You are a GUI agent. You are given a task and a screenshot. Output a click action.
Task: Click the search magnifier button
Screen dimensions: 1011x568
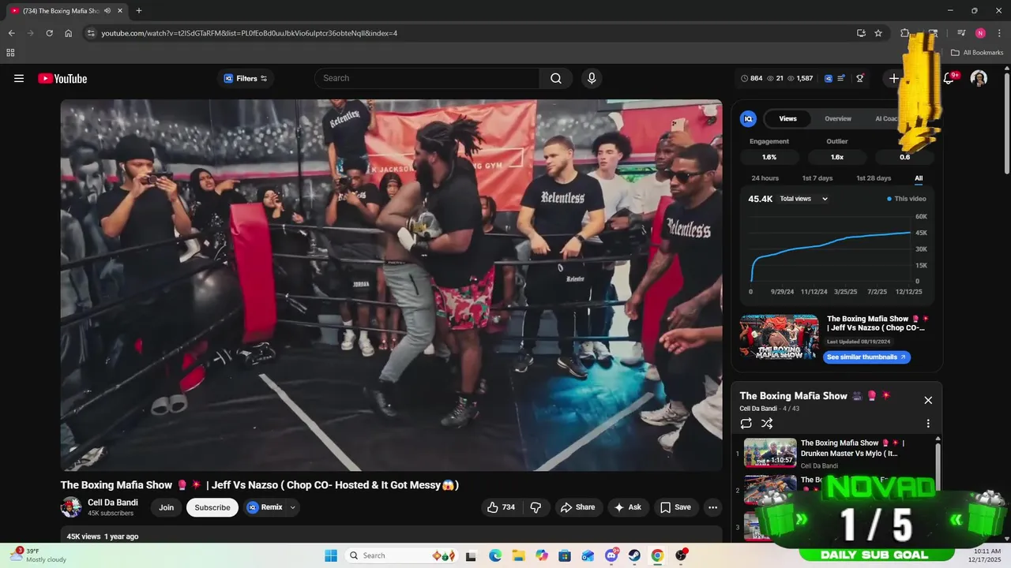(556, 78)
